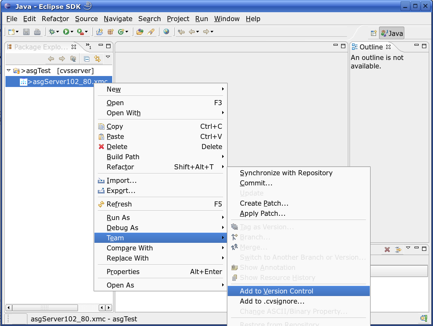Choose Create Patch... option

[299, 203]
